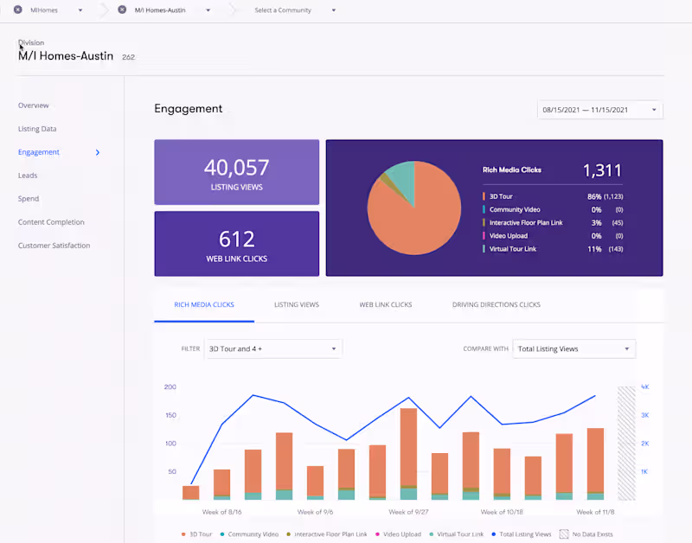The height and width of the screenshot is (543, 692).
Task: Clear the MIHomes breadcrumb with its X icon
Action: tap(17, 10)
